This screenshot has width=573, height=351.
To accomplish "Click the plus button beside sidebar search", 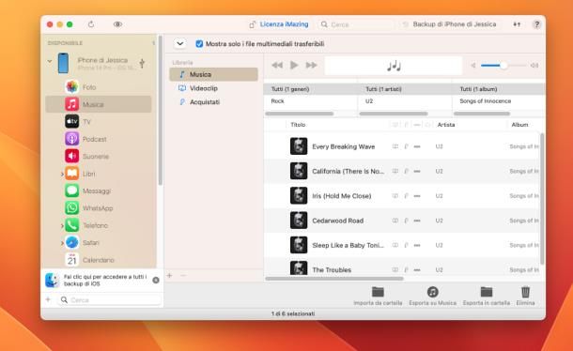I will coord(48,299).
